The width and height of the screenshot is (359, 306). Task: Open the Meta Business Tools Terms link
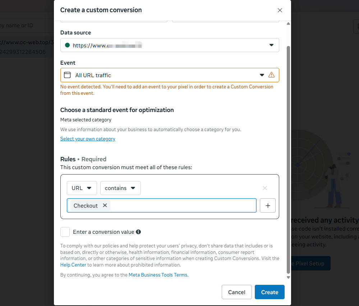pos(158,275)
